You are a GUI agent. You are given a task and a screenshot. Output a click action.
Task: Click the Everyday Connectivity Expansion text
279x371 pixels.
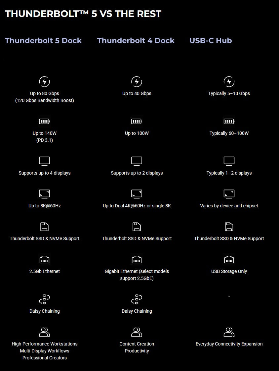point(229,344)
